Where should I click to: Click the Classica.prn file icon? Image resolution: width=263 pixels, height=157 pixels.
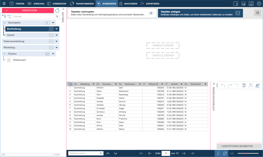[x=9, y=60]
